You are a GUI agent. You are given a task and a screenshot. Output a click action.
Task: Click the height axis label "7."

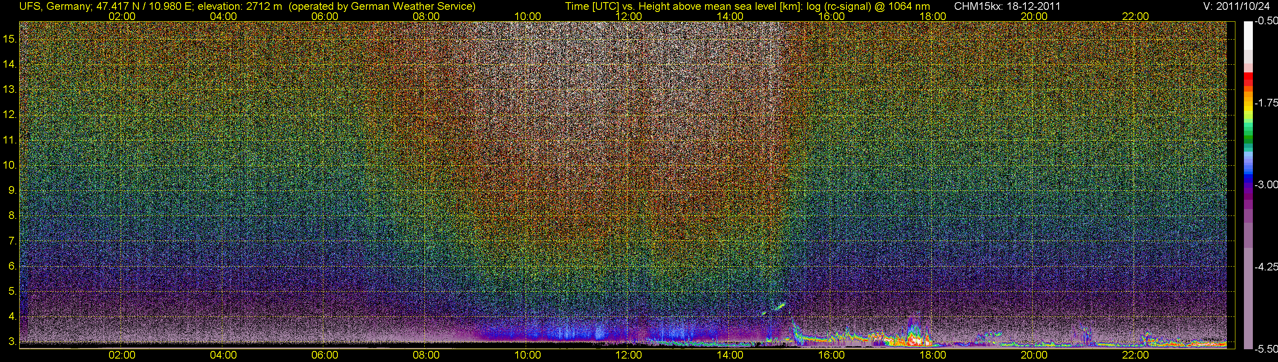[x=12, y=241]
